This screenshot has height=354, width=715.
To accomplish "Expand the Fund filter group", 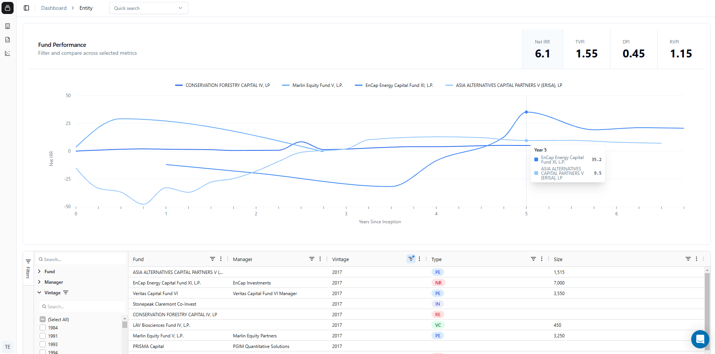I will [x=39, y=271].
